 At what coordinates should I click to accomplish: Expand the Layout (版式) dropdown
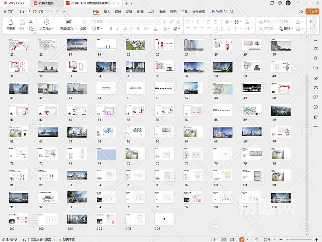click(84, 29)
